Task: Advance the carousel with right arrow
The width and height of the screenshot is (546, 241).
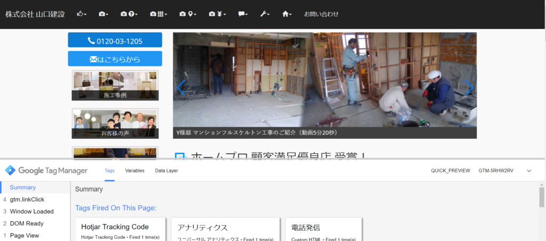Action: (468, 87)
